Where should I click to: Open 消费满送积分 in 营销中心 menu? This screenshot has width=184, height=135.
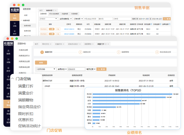24,56
